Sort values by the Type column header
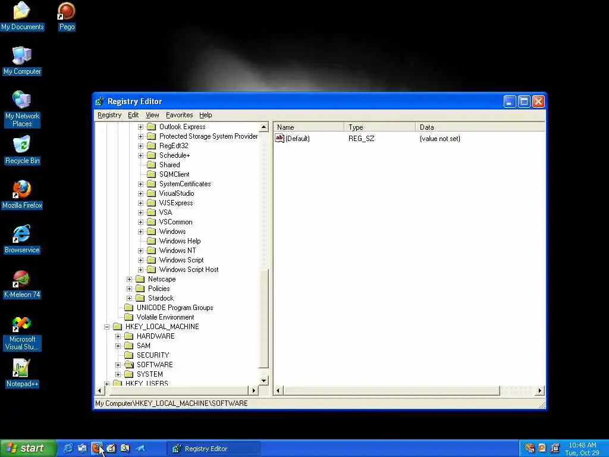609x457 pixels. [380, 127]
